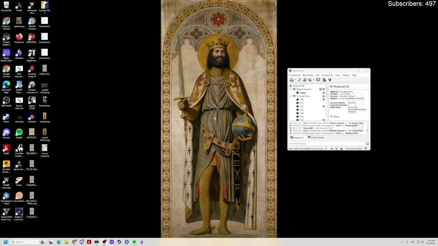Click the connection signal status icon
Screen dimensions: 438x246
(x=365, y=149)
